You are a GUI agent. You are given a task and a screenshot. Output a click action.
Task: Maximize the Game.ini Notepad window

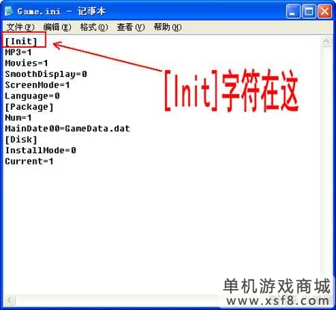pos(309,11)
